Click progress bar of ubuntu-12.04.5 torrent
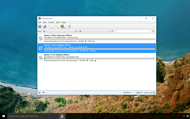The width and height of the screenshot is (190, 119). click(99, 39)
